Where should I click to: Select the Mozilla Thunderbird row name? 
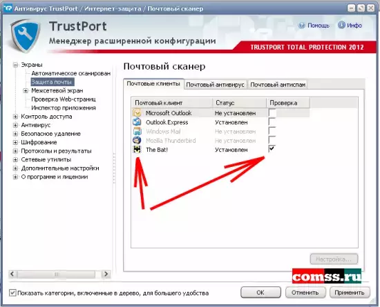point(171,141)
